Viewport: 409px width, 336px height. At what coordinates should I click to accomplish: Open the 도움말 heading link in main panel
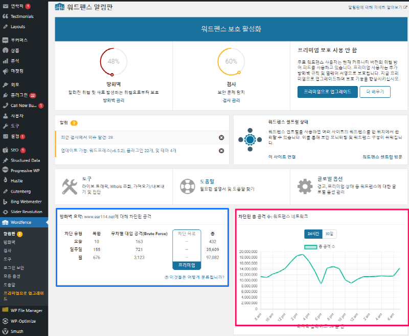[x=207, y=181]
